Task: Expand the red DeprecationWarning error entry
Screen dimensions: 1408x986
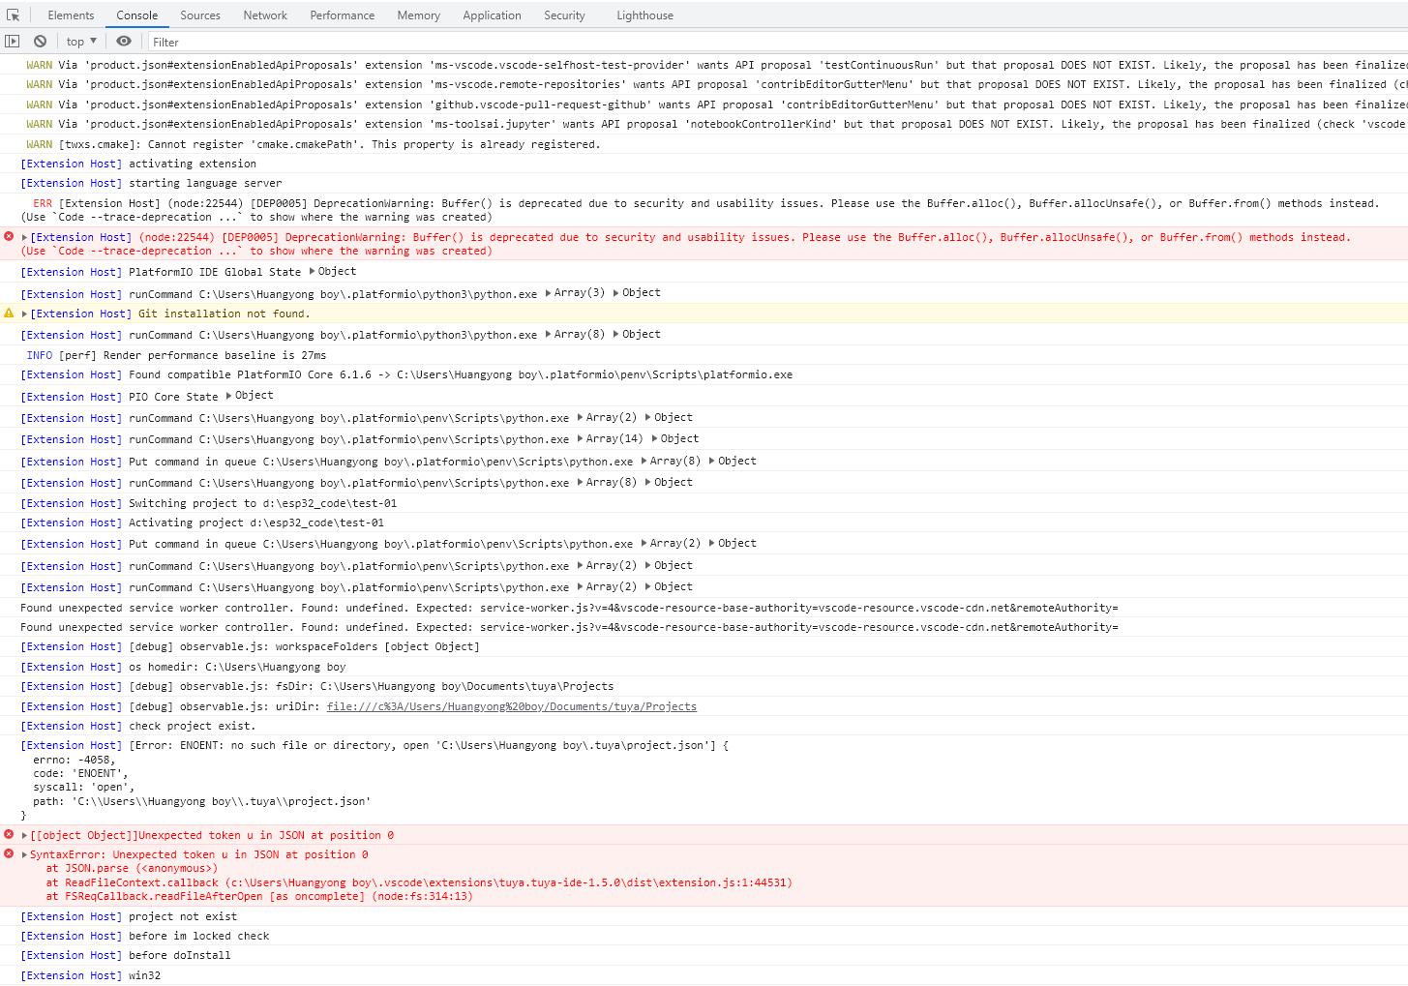Action: click(24, 237)
